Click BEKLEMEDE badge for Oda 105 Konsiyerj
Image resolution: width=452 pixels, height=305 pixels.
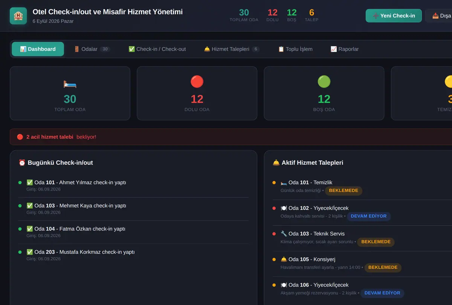coord(383,267)
